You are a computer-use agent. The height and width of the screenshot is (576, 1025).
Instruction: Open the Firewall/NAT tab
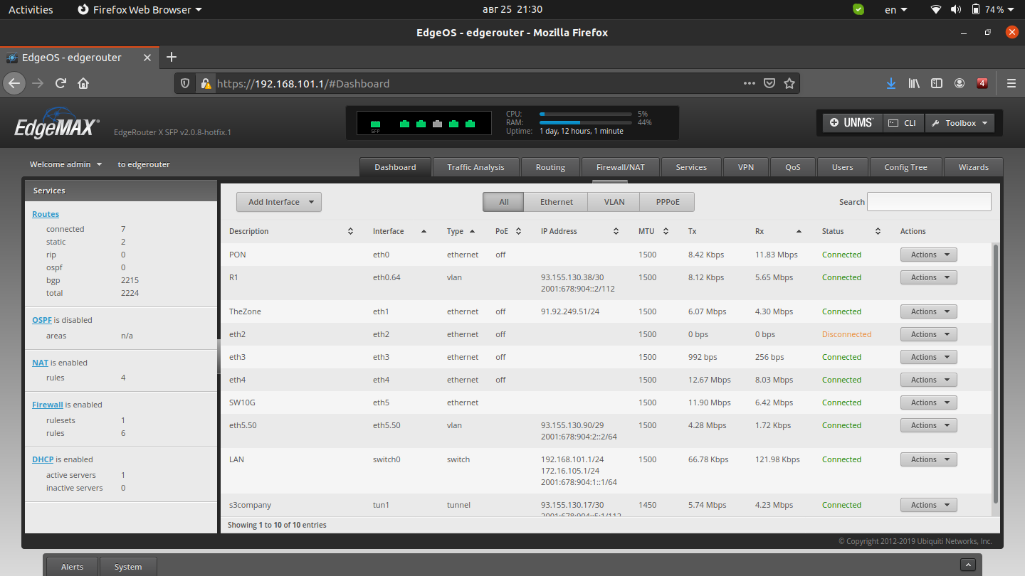tap(620, 166)
